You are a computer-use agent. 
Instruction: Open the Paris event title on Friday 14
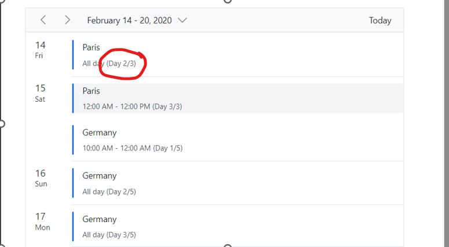tap(91, 47)
